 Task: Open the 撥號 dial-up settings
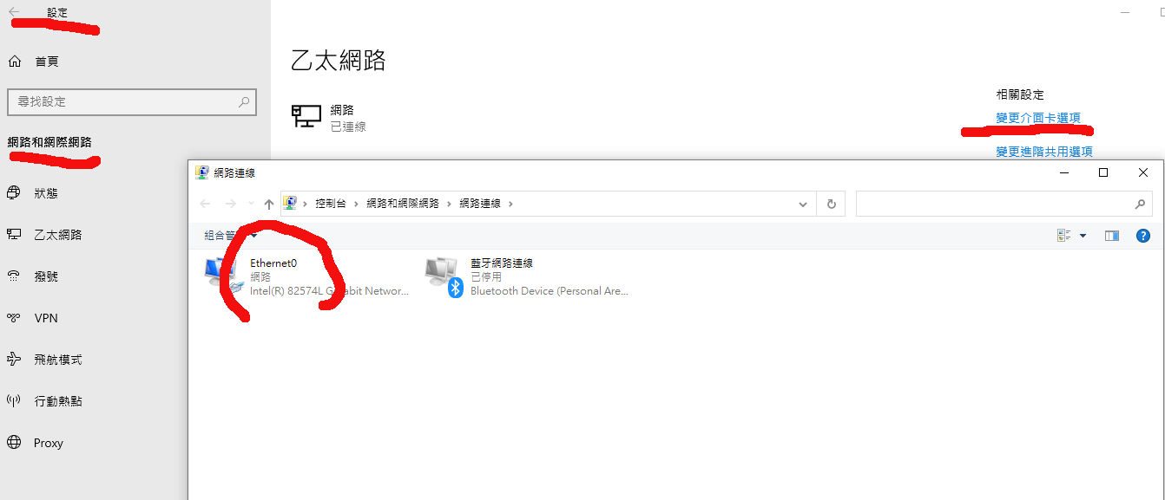(46, 276)
